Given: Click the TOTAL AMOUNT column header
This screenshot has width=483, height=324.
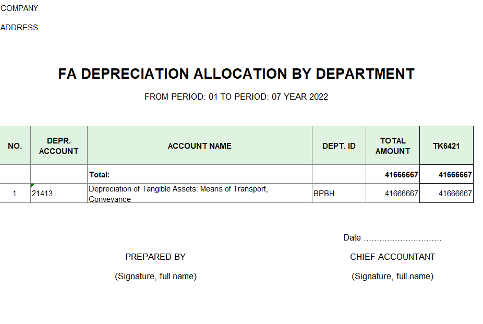Looking at the screenshot, I should (x=393, y=146).
